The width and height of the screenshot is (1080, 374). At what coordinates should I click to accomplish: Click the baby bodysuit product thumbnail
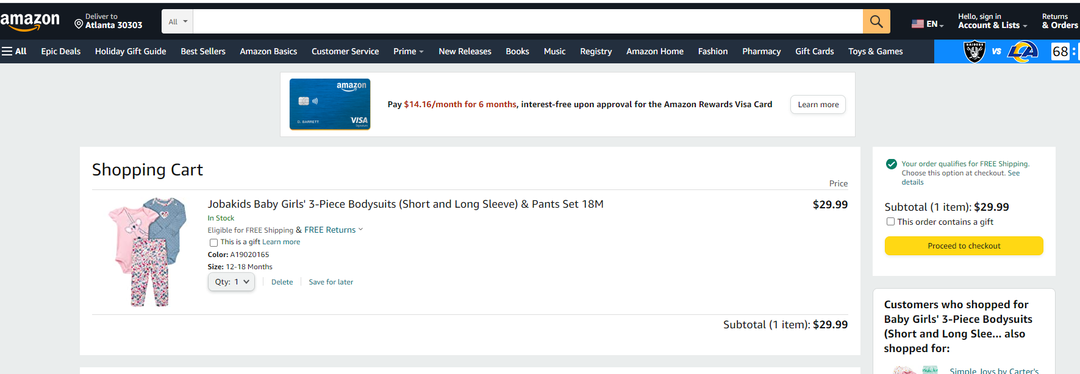click(147, 251)
